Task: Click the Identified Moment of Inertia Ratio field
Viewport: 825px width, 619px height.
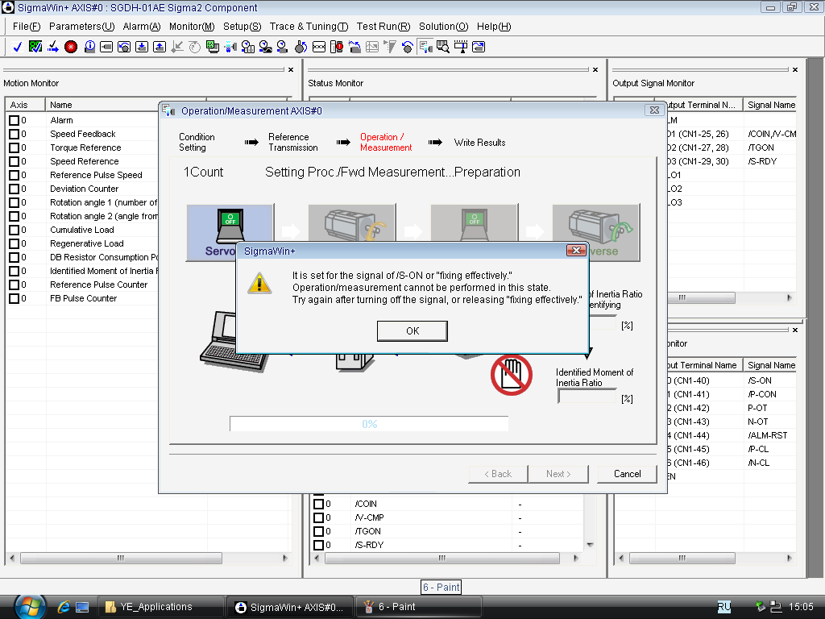Action: click(x=587, y=397)
